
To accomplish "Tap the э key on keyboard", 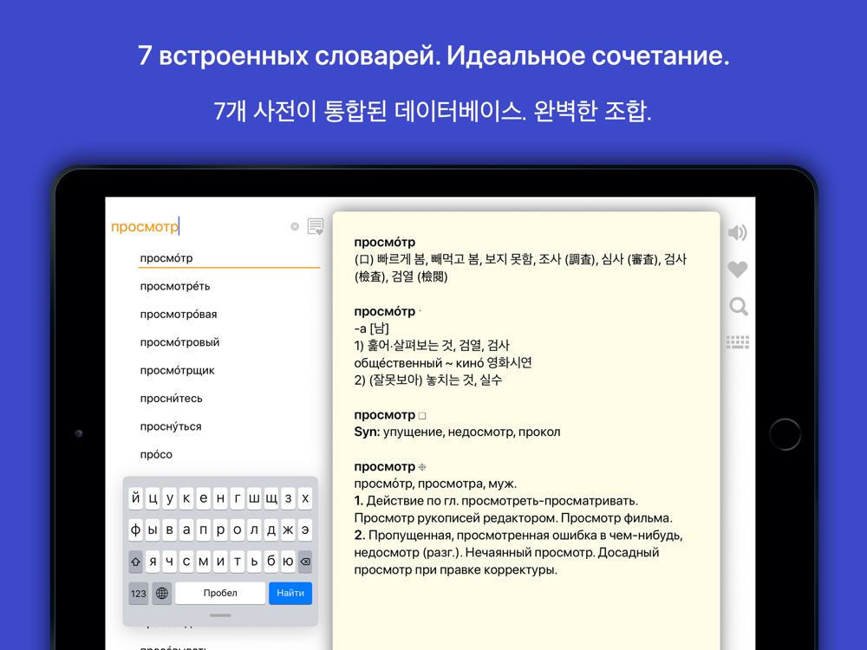I will pos(305,530).
